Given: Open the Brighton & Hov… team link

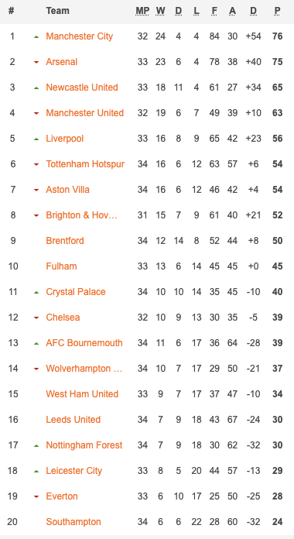Looking at the screenshot, I should coord(82,215).
